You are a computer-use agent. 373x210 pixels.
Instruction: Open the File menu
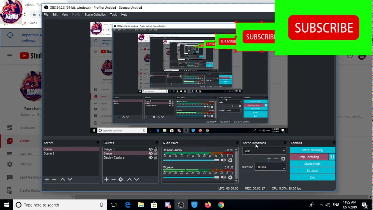coord(46,15)
